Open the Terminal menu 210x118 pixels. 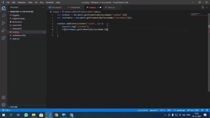50,2
